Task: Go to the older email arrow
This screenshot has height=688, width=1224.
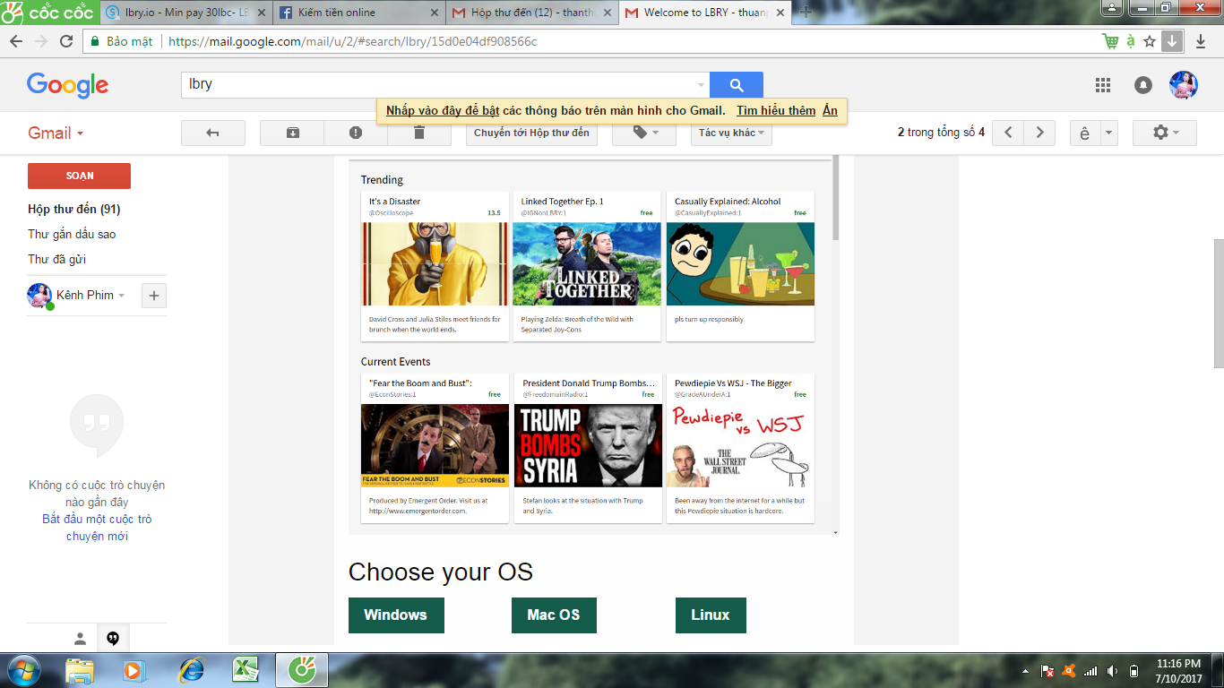Action: (x=1039, y=133)
